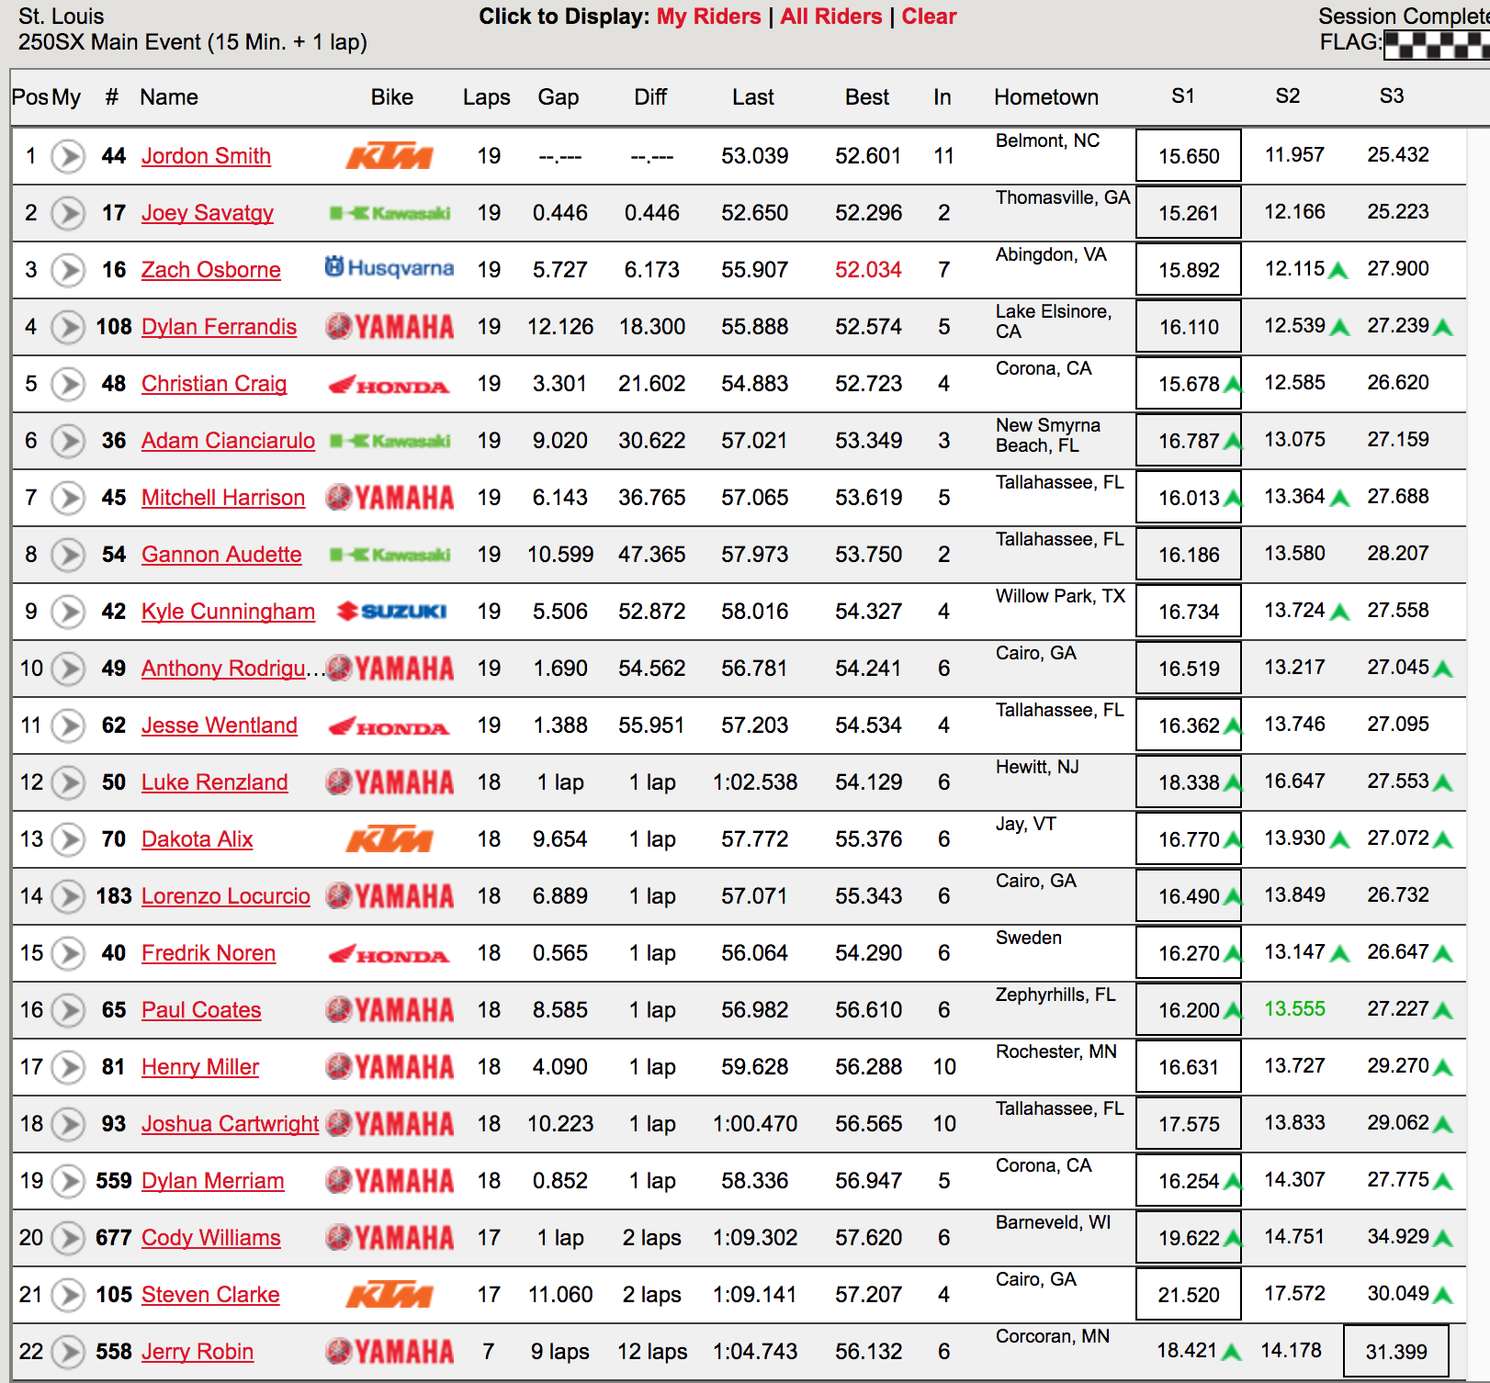Click the Clear link at top
The height and width of the screenshot is (1383, 1490).
click(x=929, y=17)
